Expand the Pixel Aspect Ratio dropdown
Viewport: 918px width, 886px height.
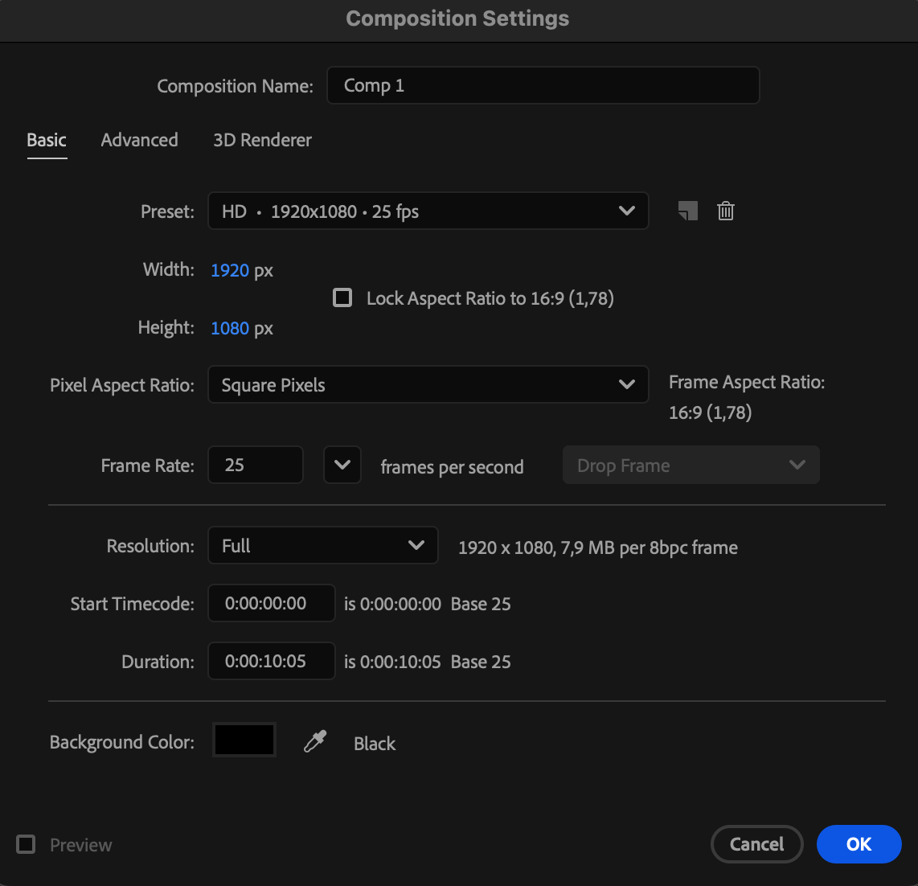click(x=428, y=385)
